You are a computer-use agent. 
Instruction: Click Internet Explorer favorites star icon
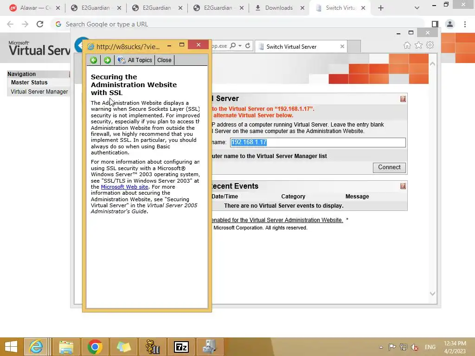[418, 45]
